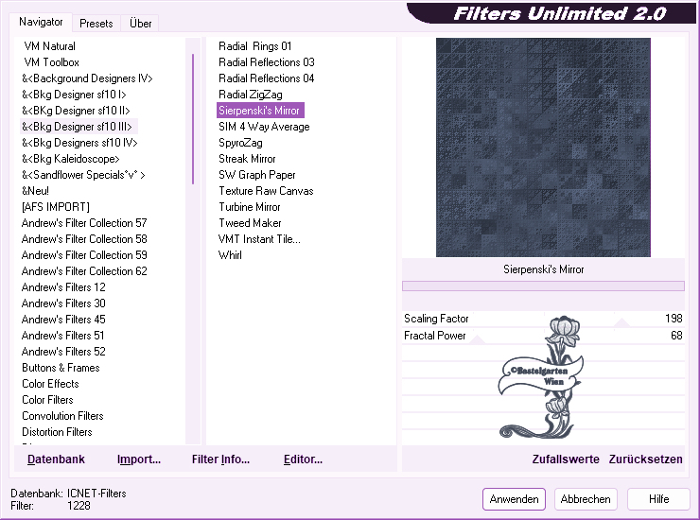Randomize settings with Zufallswerte
Viewport: 700px width, 520px height.
tap(566, 459)
